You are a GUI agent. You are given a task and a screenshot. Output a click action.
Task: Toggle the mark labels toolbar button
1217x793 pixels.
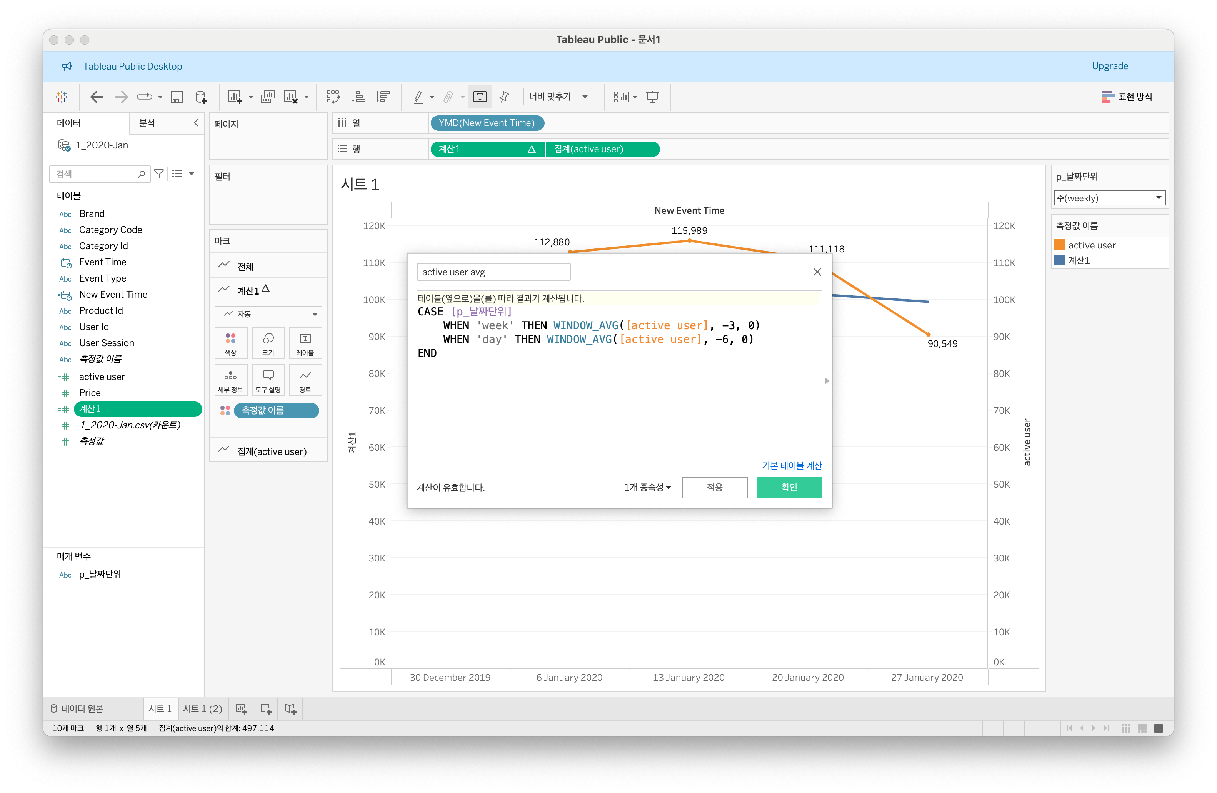coord(480,97)
